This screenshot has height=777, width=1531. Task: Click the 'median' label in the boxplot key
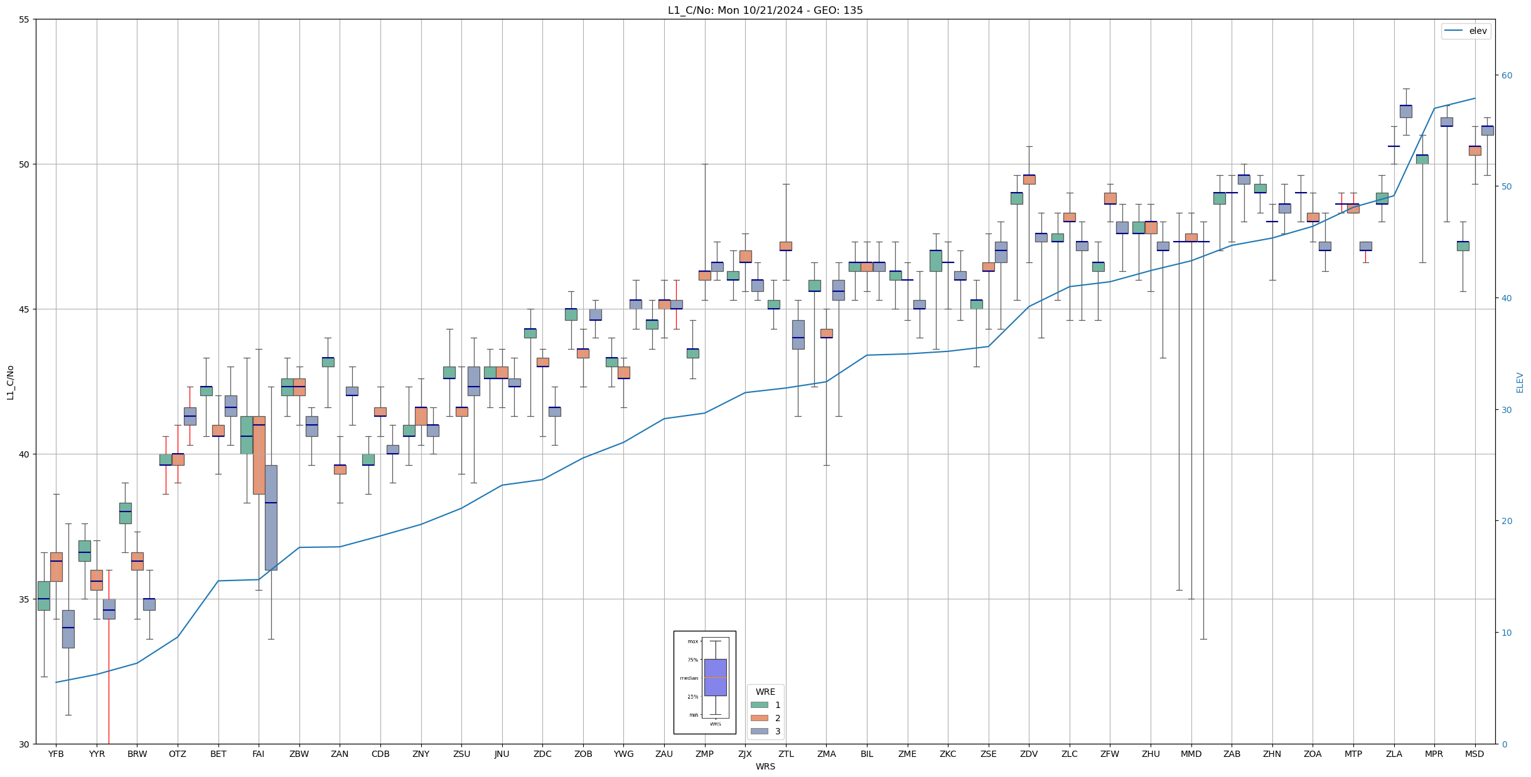coord(689,678)
